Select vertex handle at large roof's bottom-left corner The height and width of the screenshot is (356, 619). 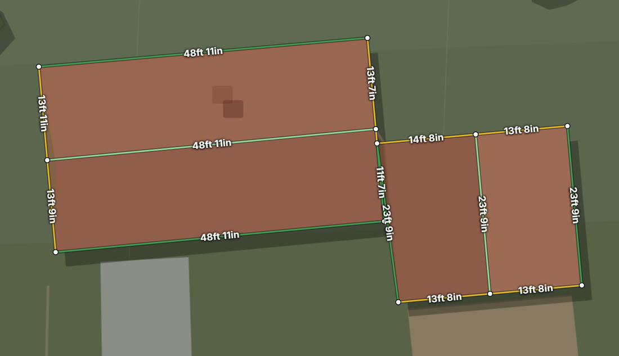tap(56, 252)
